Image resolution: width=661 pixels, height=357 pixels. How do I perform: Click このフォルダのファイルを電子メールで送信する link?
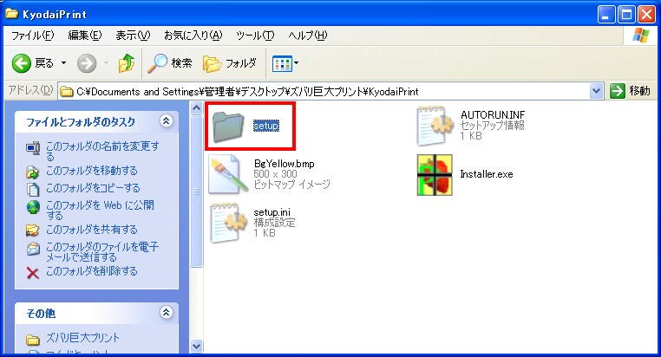pos(102,251)
